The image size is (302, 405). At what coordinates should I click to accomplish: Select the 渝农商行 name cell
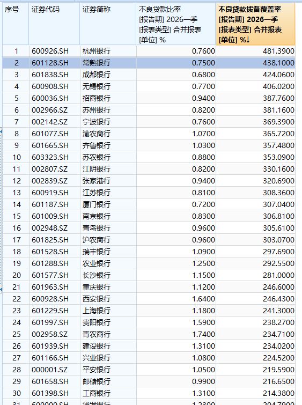[x=97, y=134]
